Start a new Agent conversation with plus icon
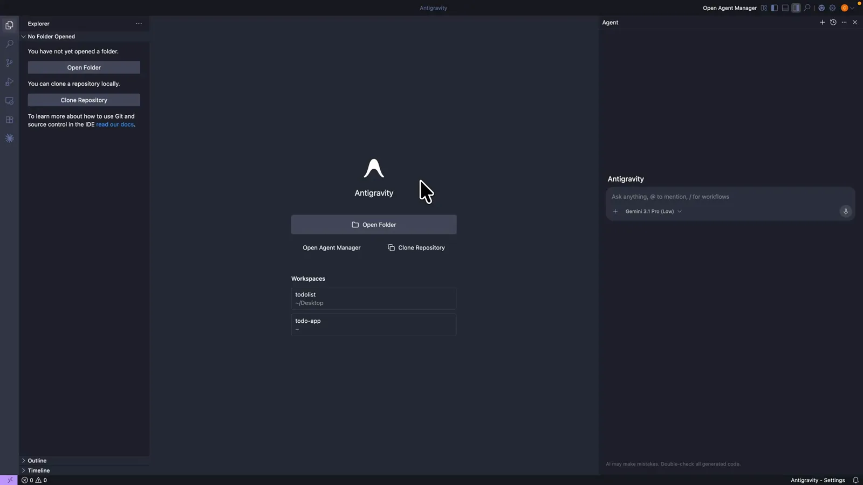 823,23
